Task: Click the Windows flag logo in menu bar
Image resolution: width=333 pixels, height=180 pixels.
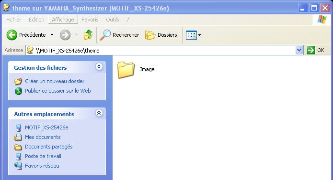Action: (x=322, y=20)
